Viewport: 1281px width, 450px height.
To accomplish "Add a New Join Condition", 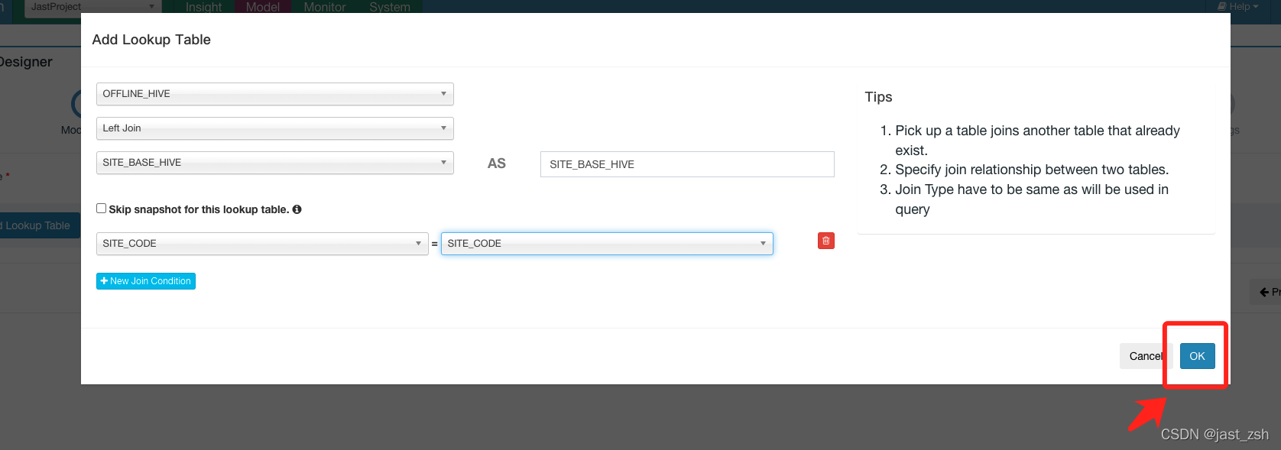I will 146,281.
